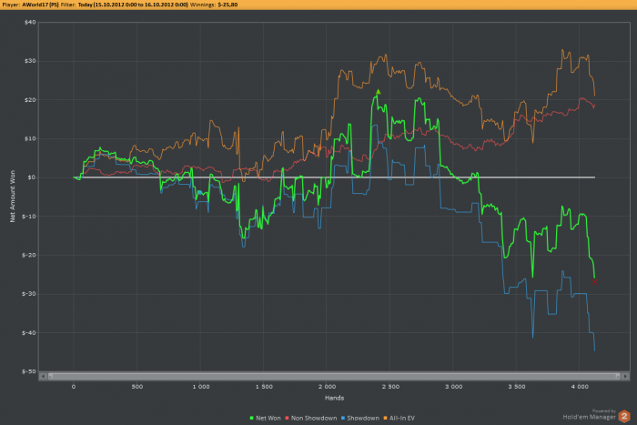Click the horizontal scrollbar track under the graph
This screenshot has height=425, width=637.
pyautogui.click(x=334, y=377)
